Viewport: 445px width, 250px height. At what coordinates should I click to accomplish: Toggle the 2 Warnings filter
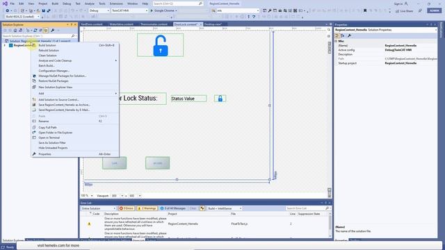point(147,208)
